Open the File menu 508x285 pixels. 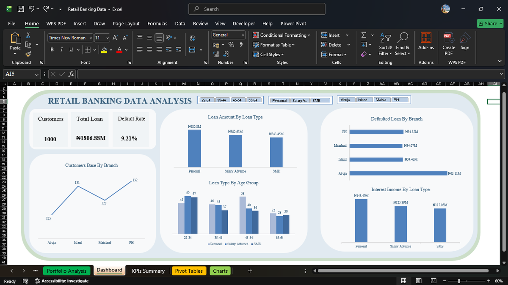[x=12, y=24]
